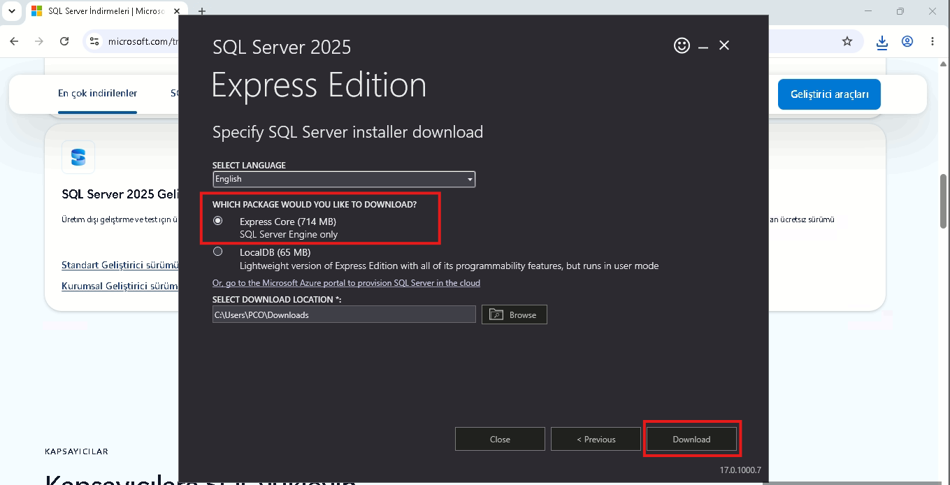Click the smiley feedback icon in installer
The image size is (950, 485).
tap(682, 45)
